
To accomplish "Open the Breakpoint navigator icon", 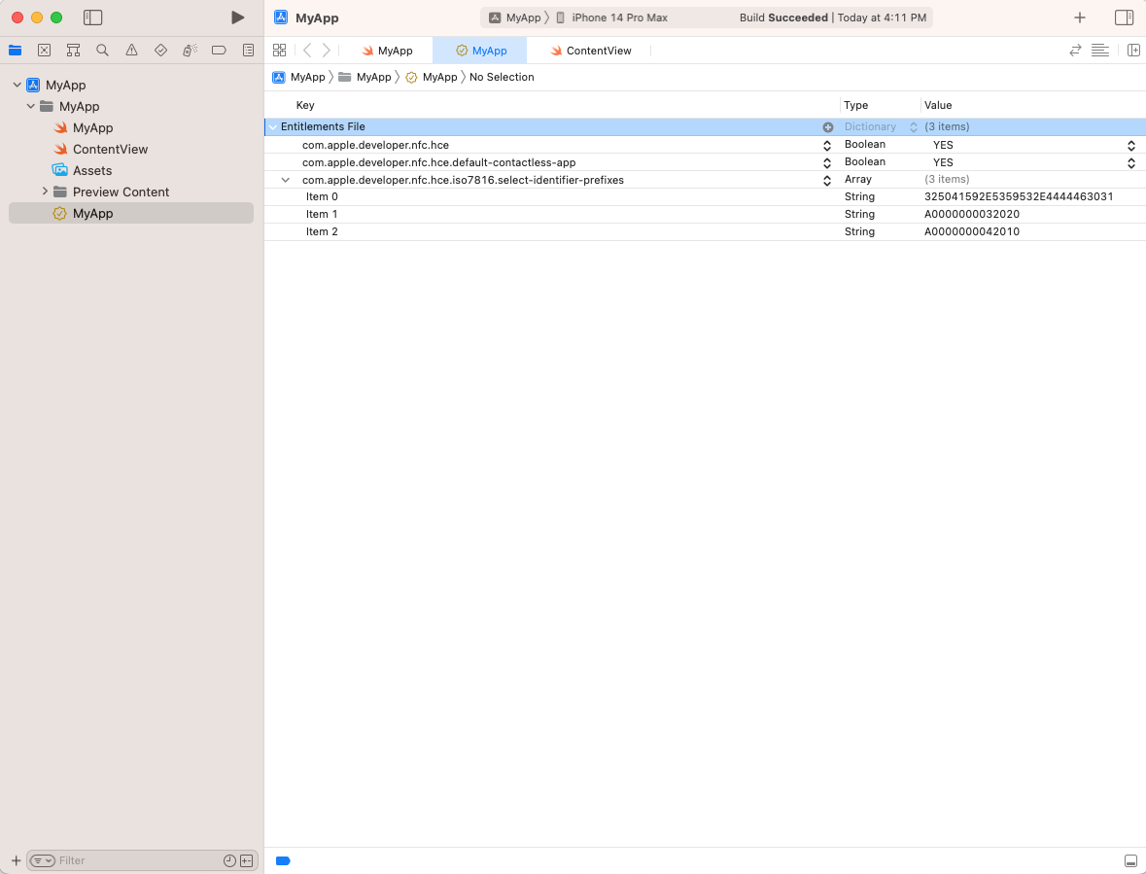I will pyautogui.click(x=219, y=51).
